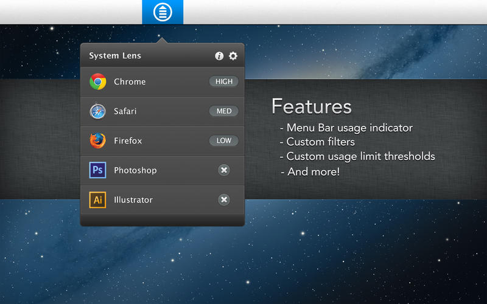Select the Firefox row label
This screenshot has height=304, width=487.
[128, 140]
